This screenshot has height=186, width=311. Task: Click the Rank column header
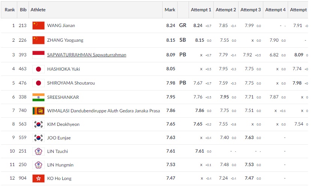pos(10,10)
